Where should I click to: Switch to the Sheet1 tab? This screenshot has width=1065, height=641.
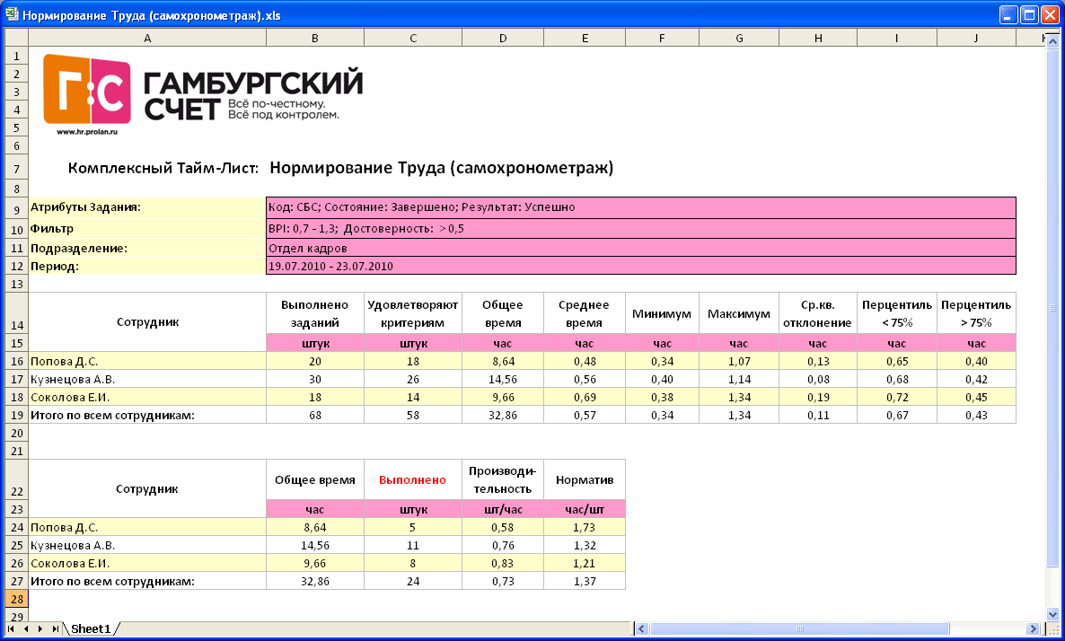[x=91, y=629]
